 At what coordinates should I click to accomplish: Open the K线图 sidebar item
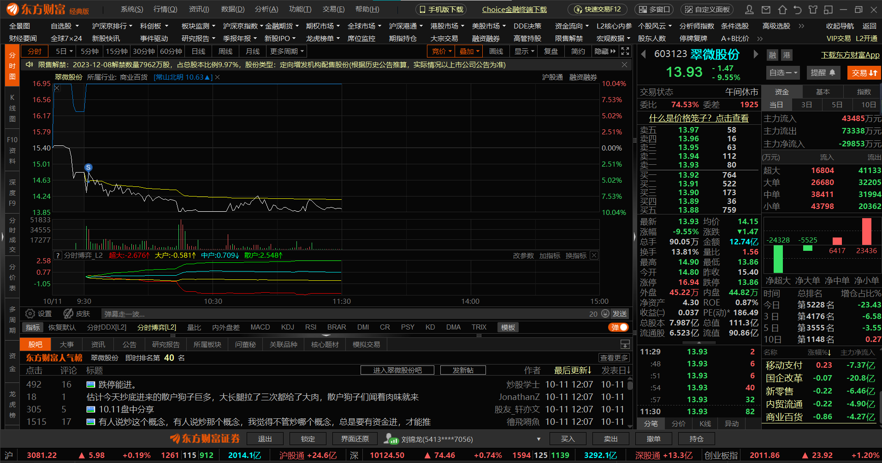12,108
